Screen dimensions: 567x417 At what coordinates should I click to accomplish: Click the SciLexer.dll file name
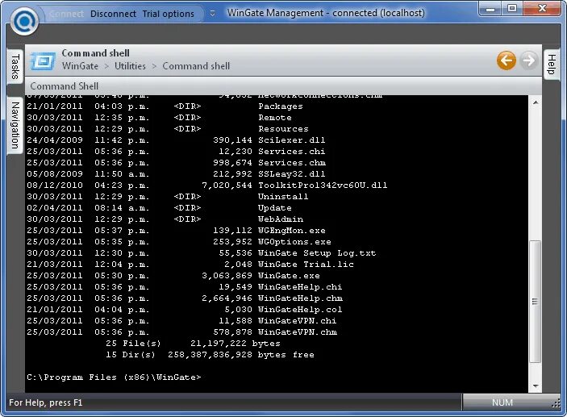point(291,140)
